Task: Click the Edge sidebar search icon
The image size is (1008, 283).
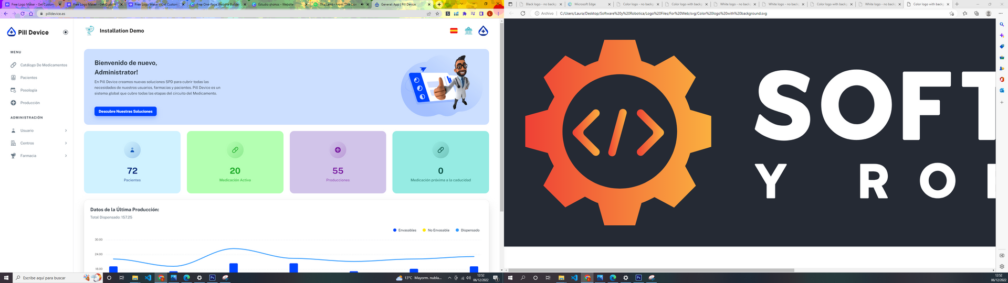Action: tap(1002, 25)
